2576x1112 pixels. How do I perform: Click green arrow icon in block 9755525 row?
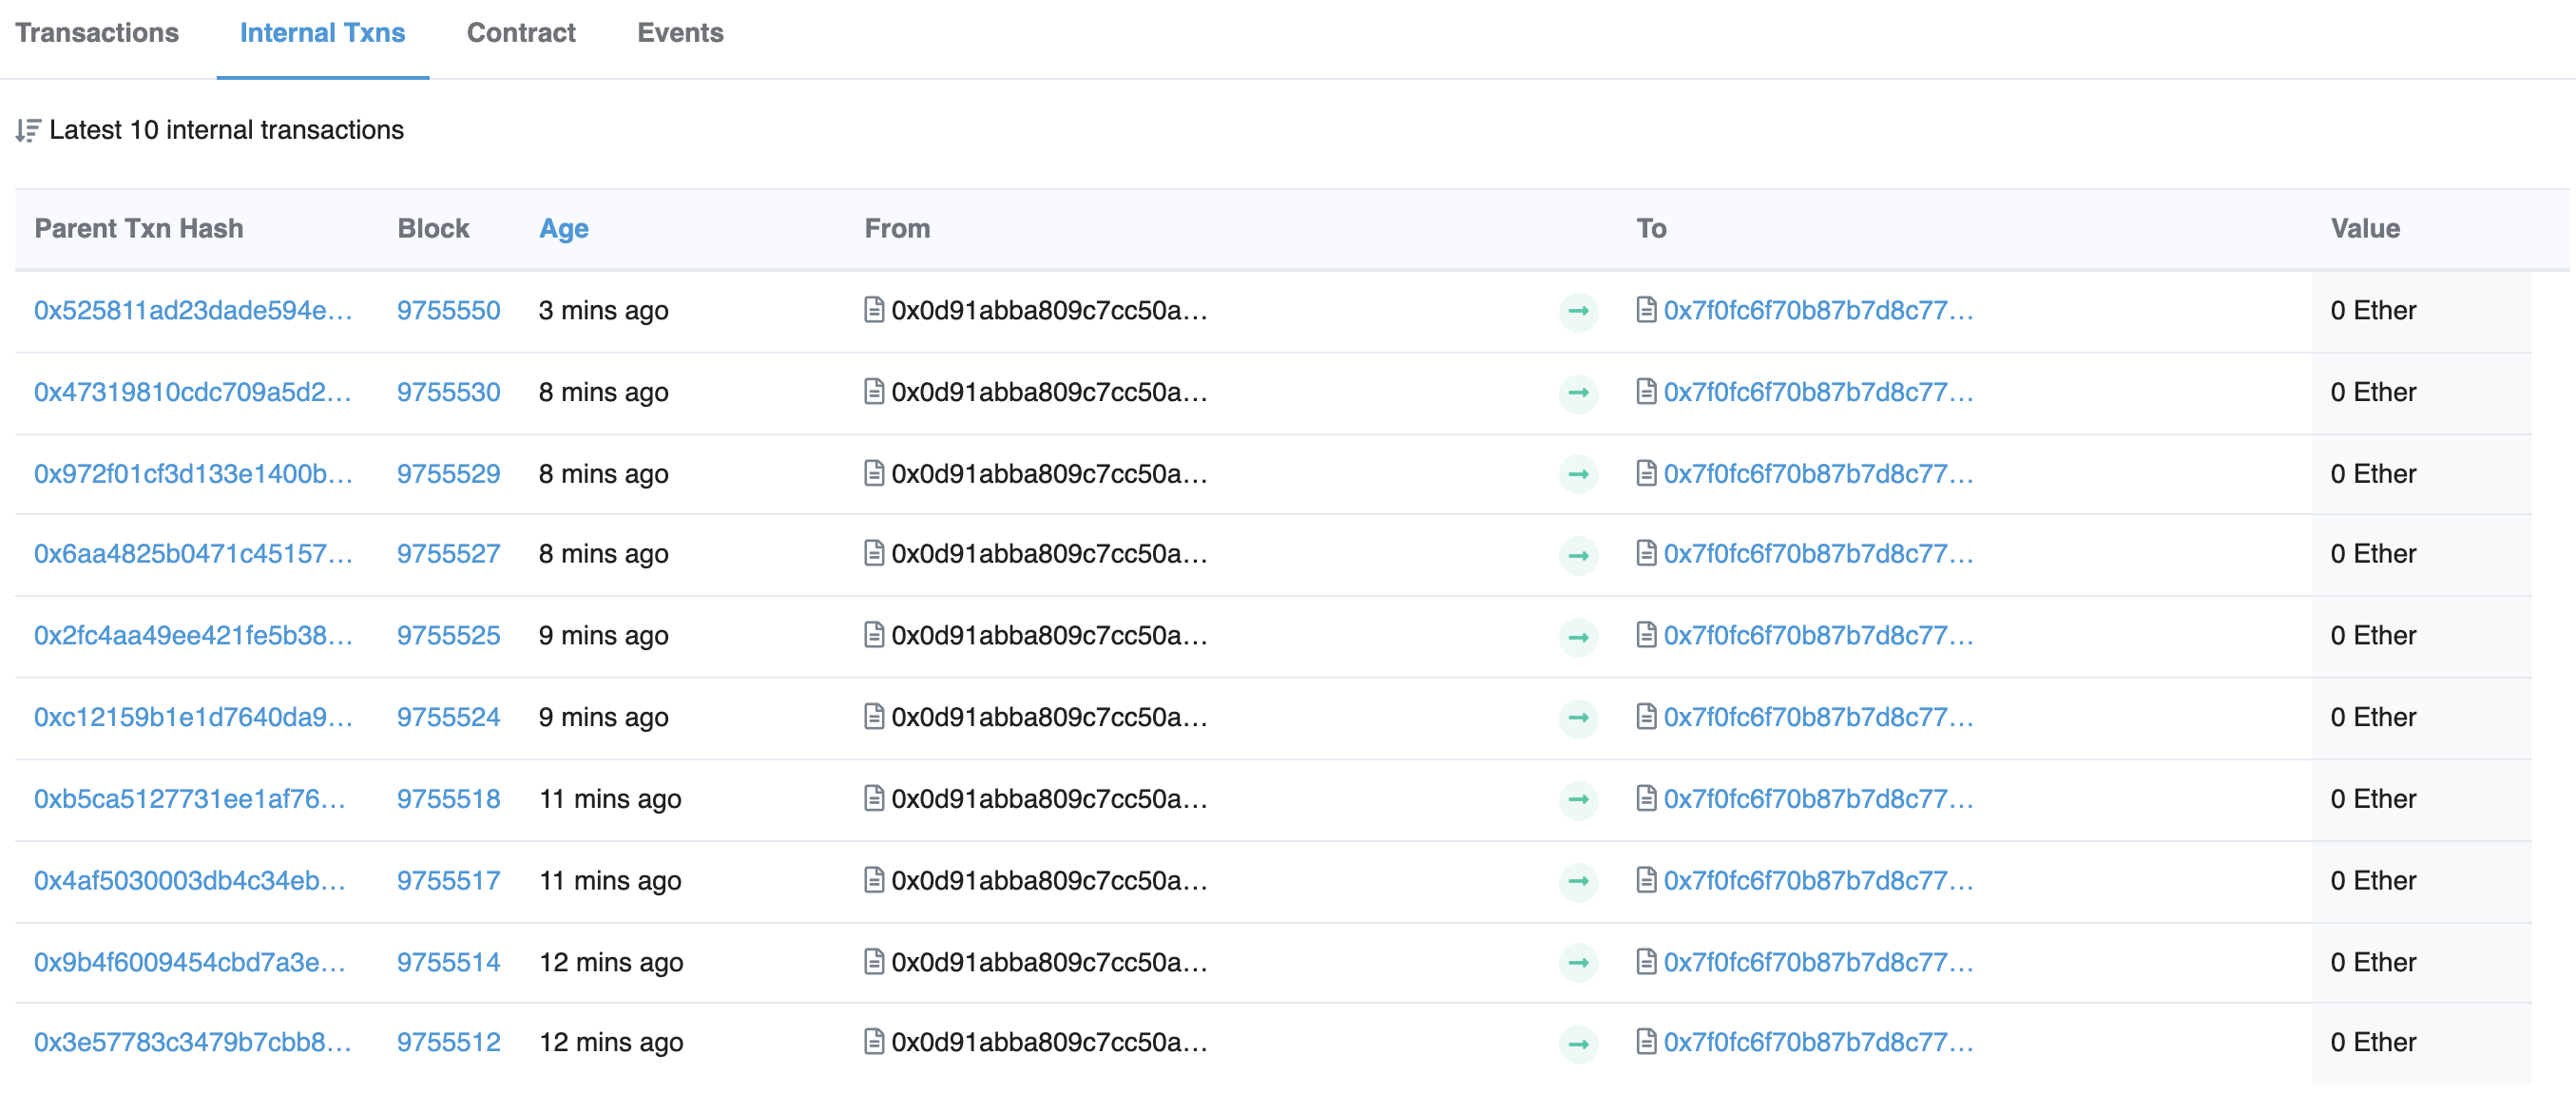pos(1578,637)
